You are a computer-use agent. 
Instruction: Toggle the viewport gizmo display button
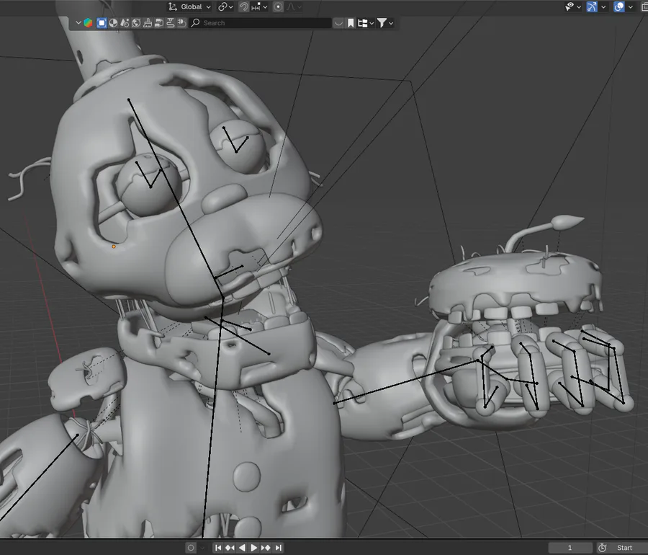pyautogui.click(x=592, y=6)
